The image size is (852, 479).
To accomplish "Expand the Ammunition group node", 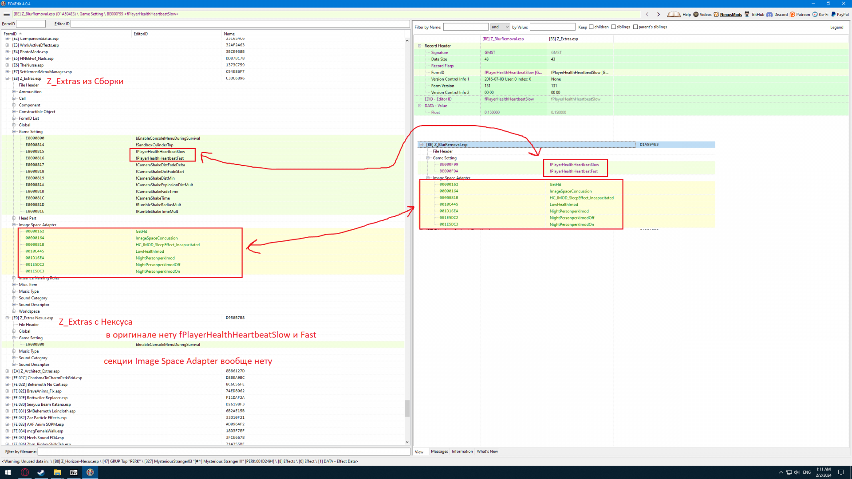I will pyautogui.click(x=14, y=92).
